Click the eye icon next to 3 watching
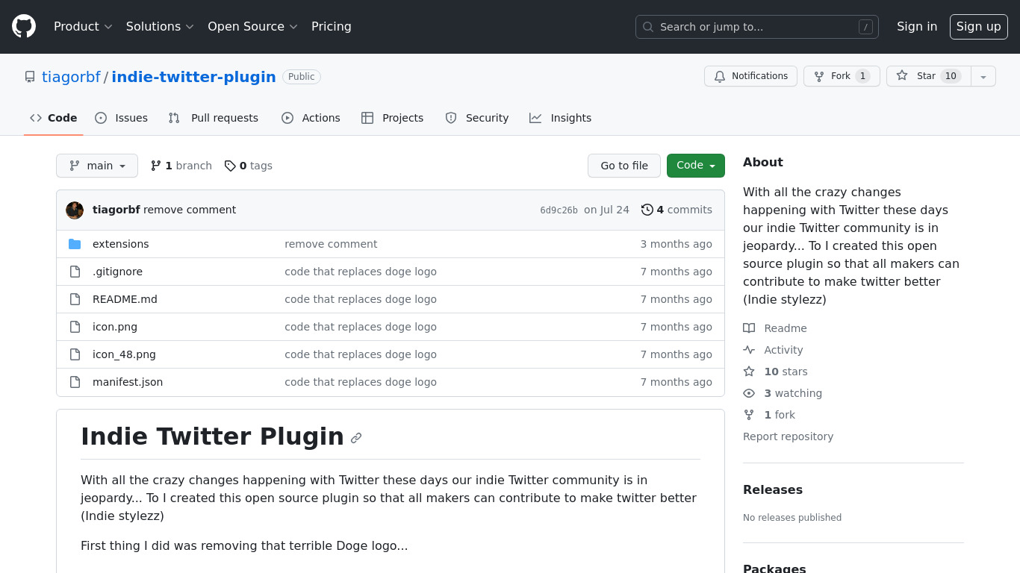 tap(749, 393)
